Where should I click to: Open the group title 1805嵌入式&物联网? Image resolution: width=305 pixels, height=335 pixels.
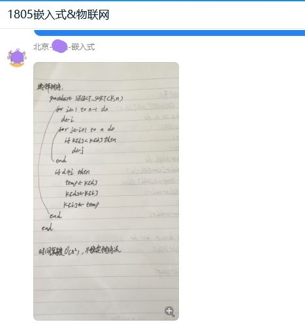[58, 14]
